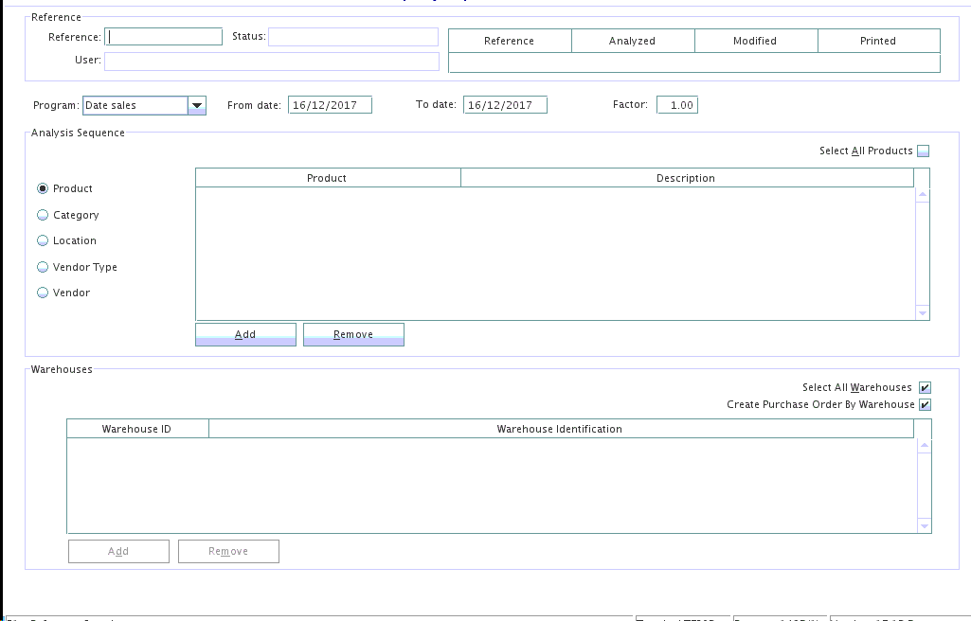
Task: Click into the Reference input field
Action: pos(164,37)
